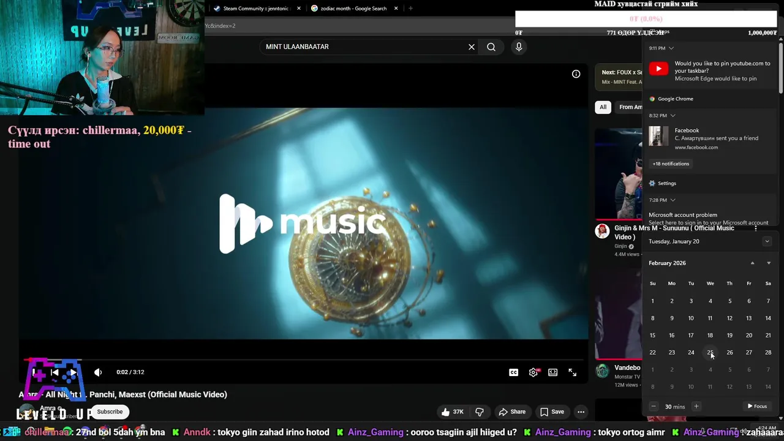Dislike the Amra All Night video
The width and height of the screenshot is (784, 441).
[x=480, y=412]
